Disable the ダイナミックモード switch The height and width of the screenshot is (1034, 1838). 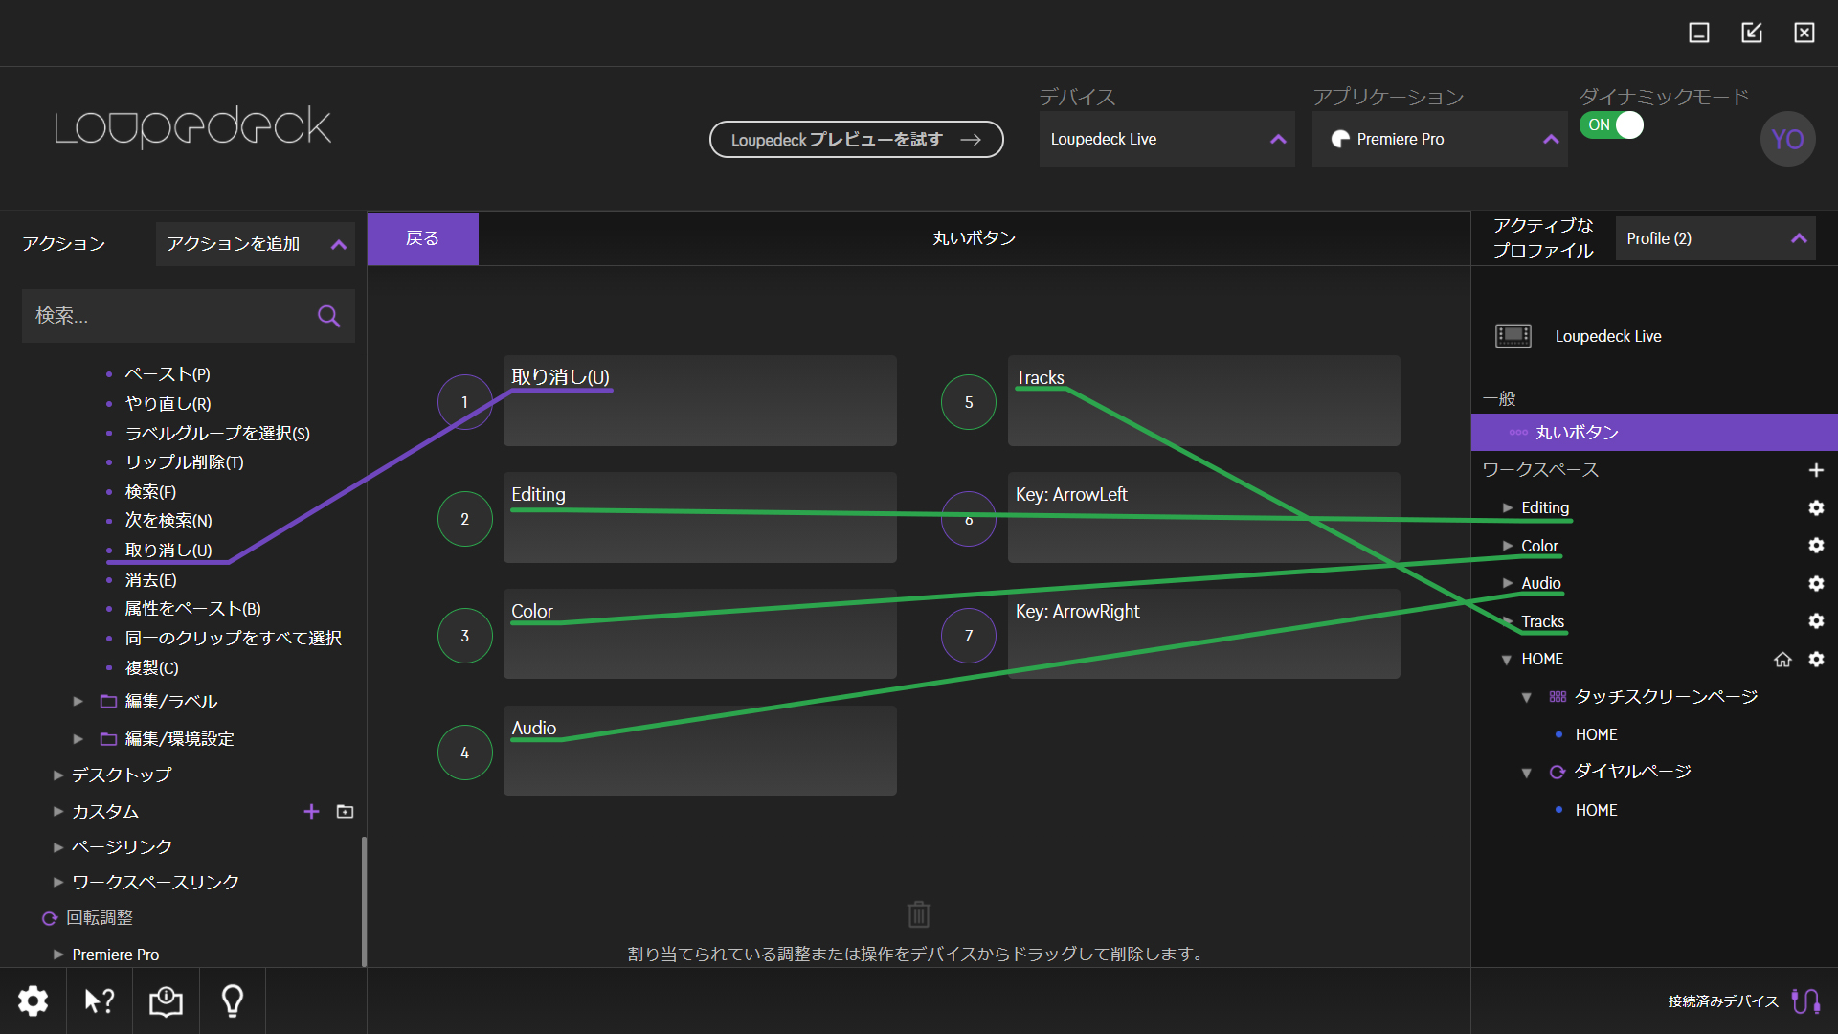pos(1611,124)
